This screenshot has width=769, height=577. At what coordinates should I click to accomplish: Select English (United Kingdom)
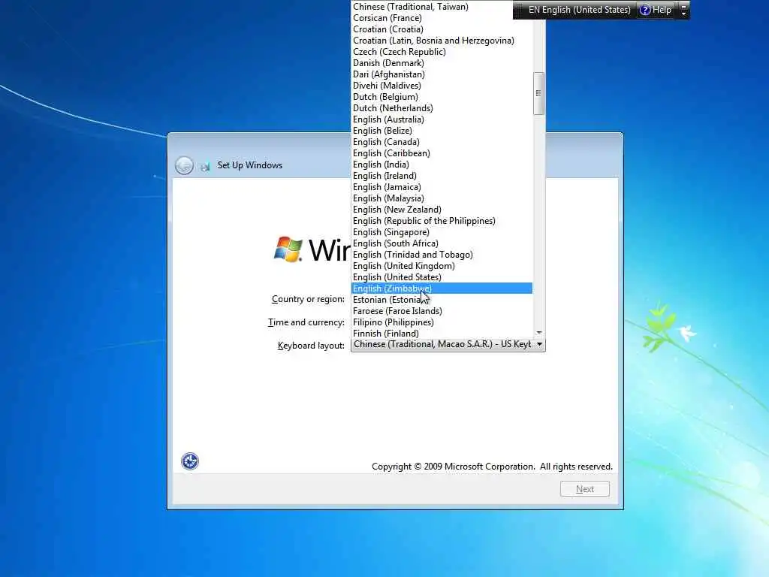442,266
